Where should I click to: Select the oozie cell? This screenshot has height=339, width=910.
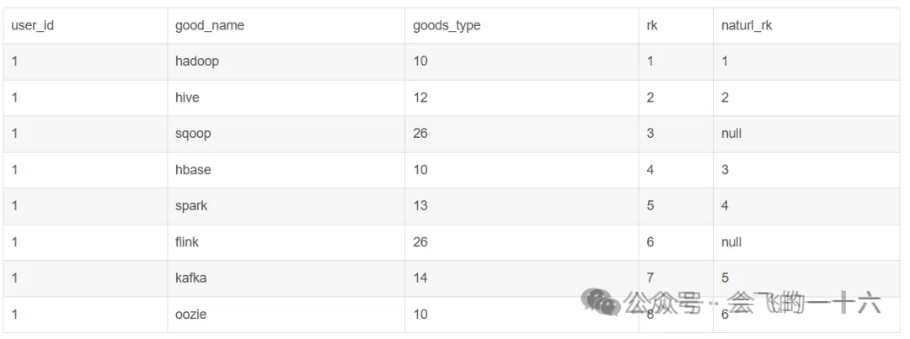tap(190, 315)
